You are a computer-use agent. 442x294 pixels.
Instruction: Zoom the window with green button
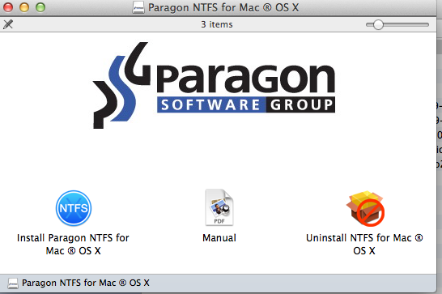(40, 7)
